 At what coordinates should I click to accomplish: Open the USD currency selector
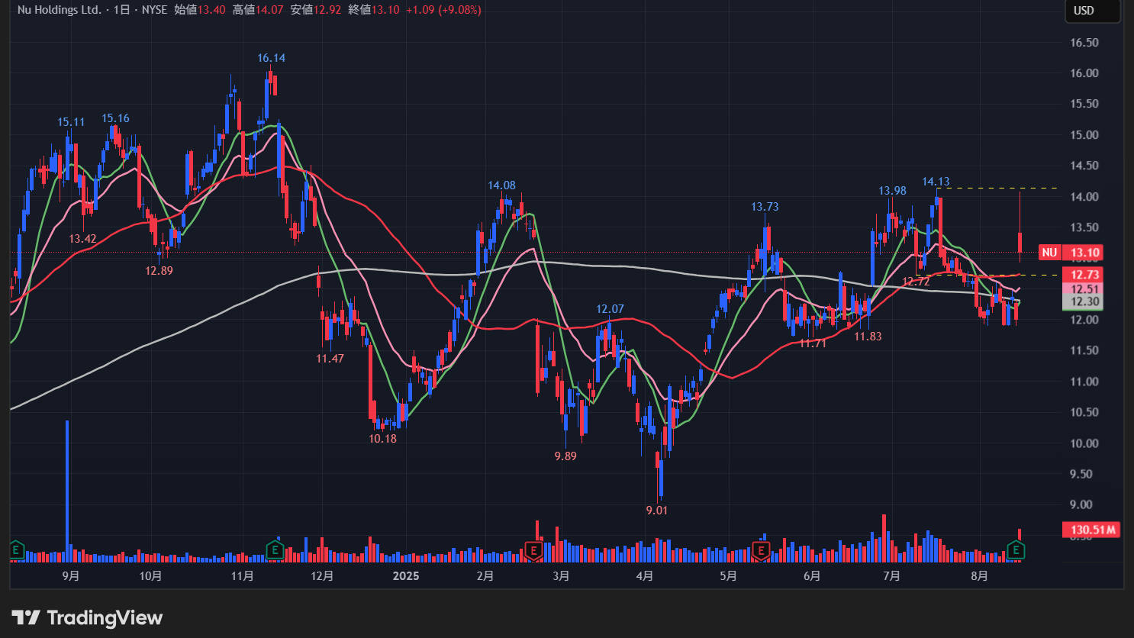(x=1092, y=11)
